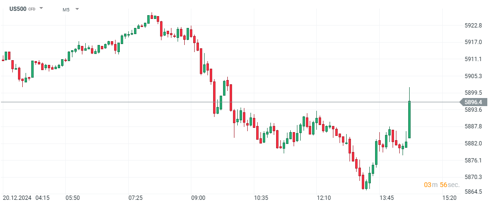Click the latest tall green candle
The image size is (493, 206).
(x=409, y=118)
